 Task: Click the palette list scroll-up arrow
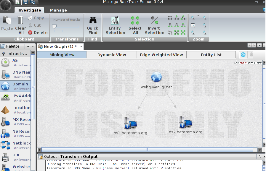33,53
